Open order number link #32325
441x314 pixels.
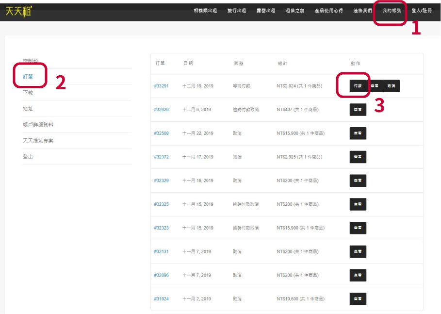tap(162, 204)
